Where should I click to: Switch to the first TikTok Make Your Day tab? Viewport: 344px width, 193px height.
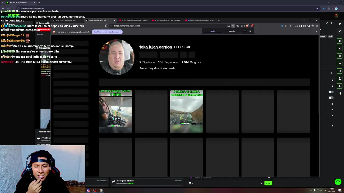tap(67, 20)
